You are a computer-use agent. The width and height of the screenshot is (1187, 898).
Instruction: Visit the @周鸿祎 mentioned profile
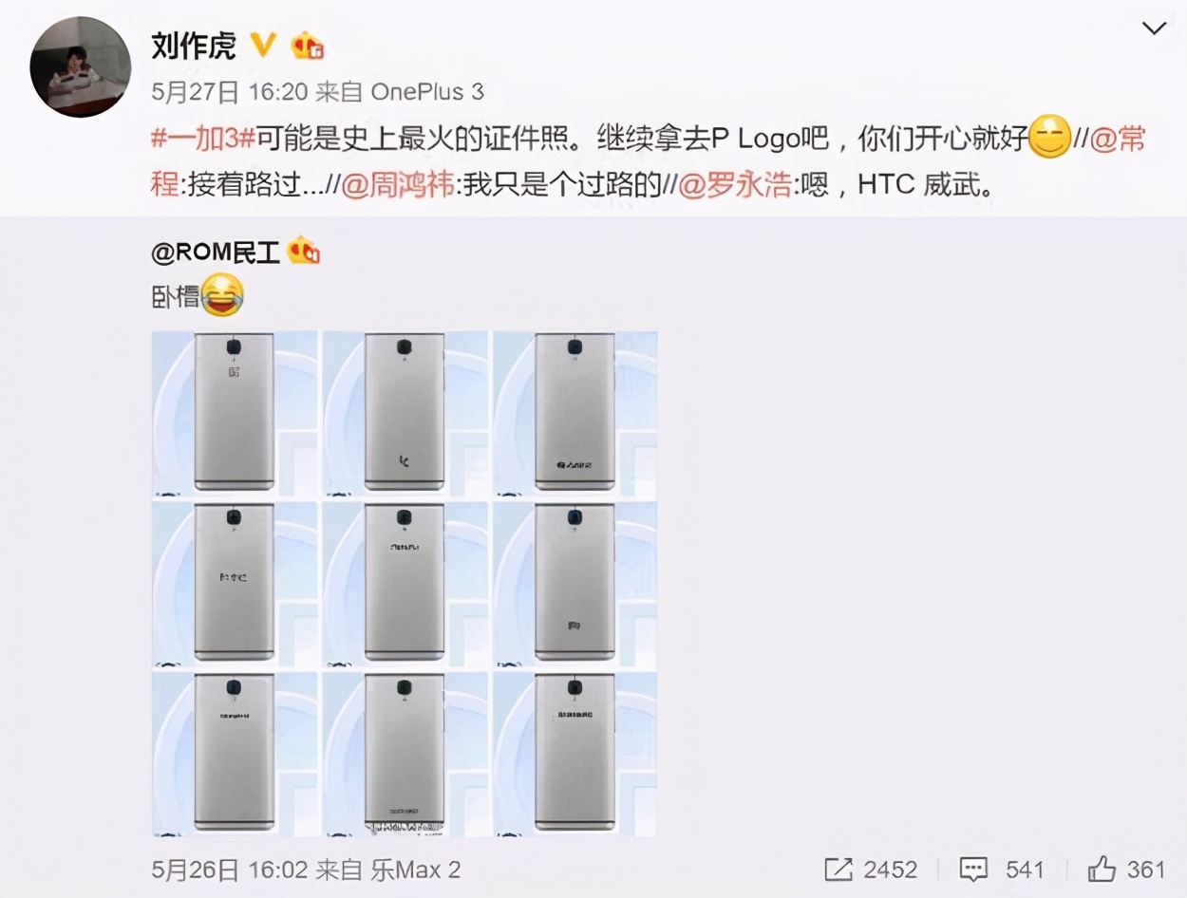point(400,183)
